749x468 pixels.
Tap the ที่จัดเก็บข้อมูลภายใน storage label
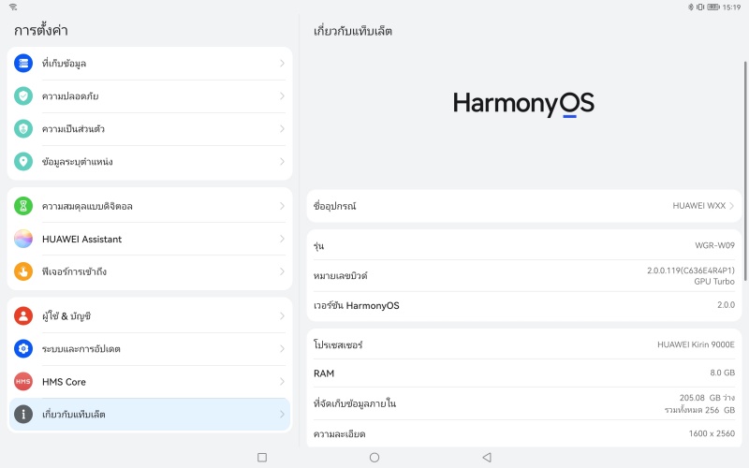point(355,403)
